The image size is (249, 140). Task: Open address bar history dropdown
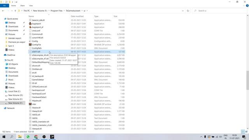click(x=183, y=11)
